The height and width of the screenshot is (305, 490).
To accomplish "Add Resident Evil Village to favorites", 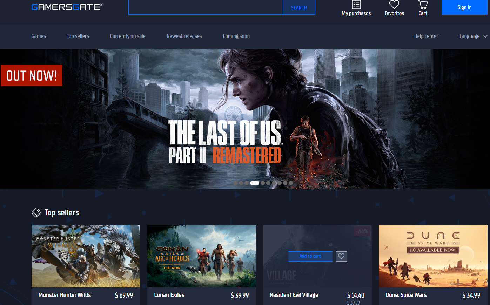I will tap(341, 256).
